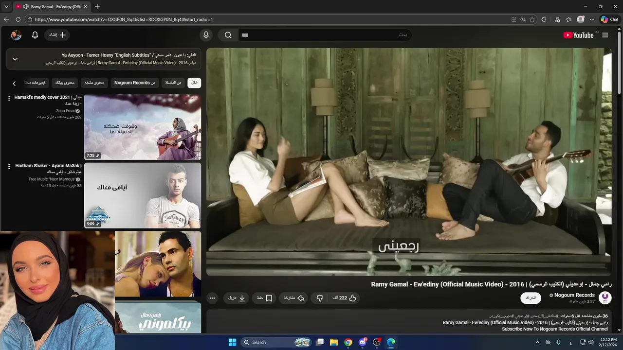Add the page to favorites with the star
The image size is (623, 350).
[x=532, y=19]
